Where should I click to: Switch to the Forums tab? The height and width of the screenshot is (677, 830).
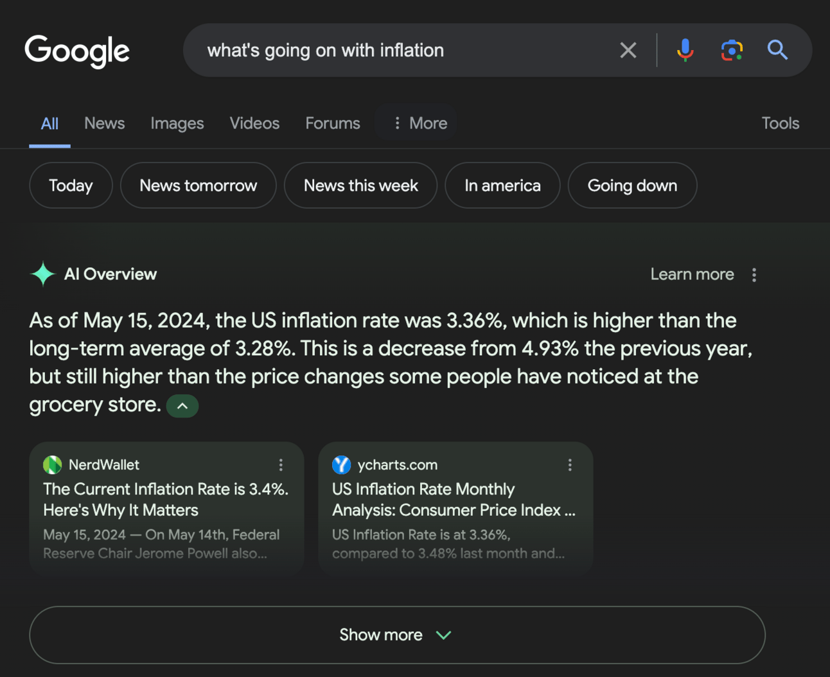333,123
